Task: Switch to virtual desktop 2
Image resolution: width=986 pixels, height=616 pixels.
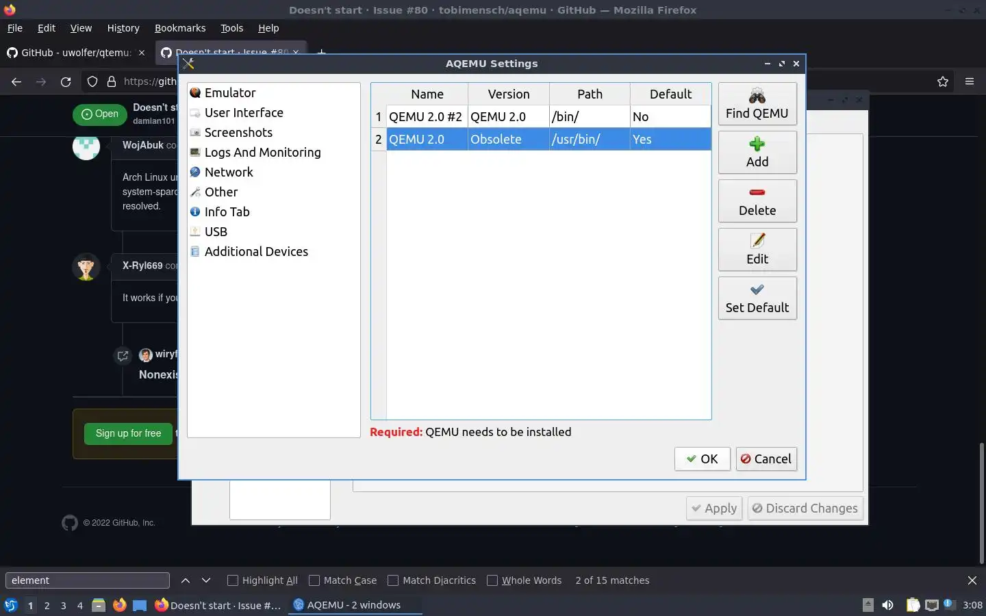Action: (47, 605)
